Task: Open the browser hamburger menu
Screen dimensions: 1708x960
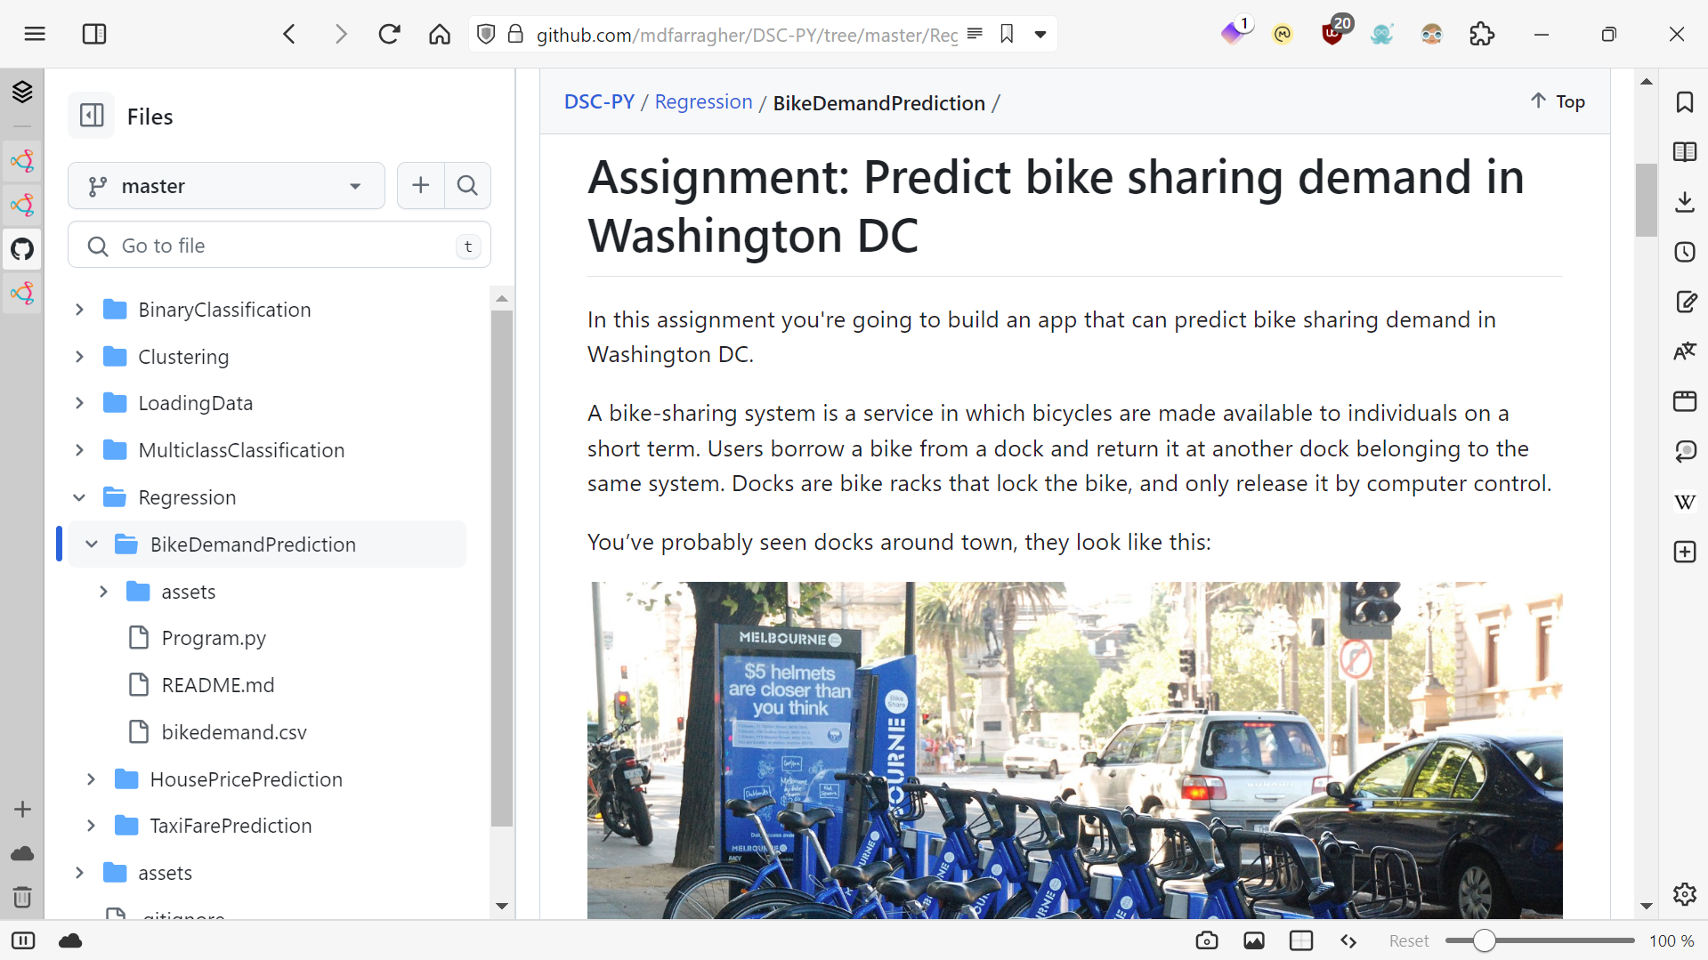Action: pos(35,34)
